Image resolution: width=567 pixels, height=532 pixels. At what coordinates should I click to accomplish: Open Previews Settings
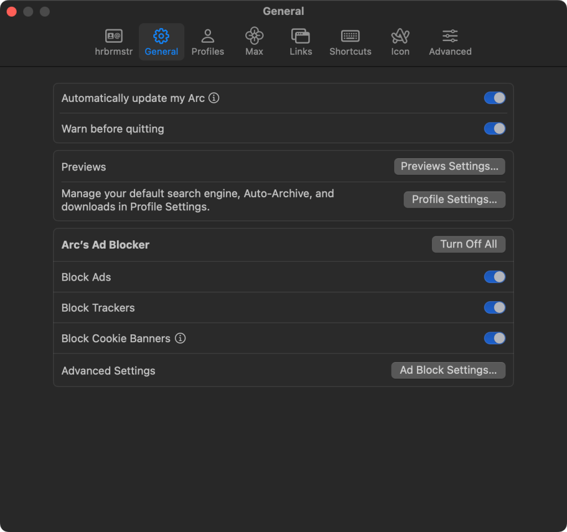[x=449, y=167]
